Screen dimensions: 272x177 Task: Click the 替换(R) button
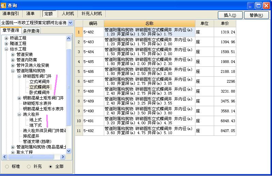point(256,15)
